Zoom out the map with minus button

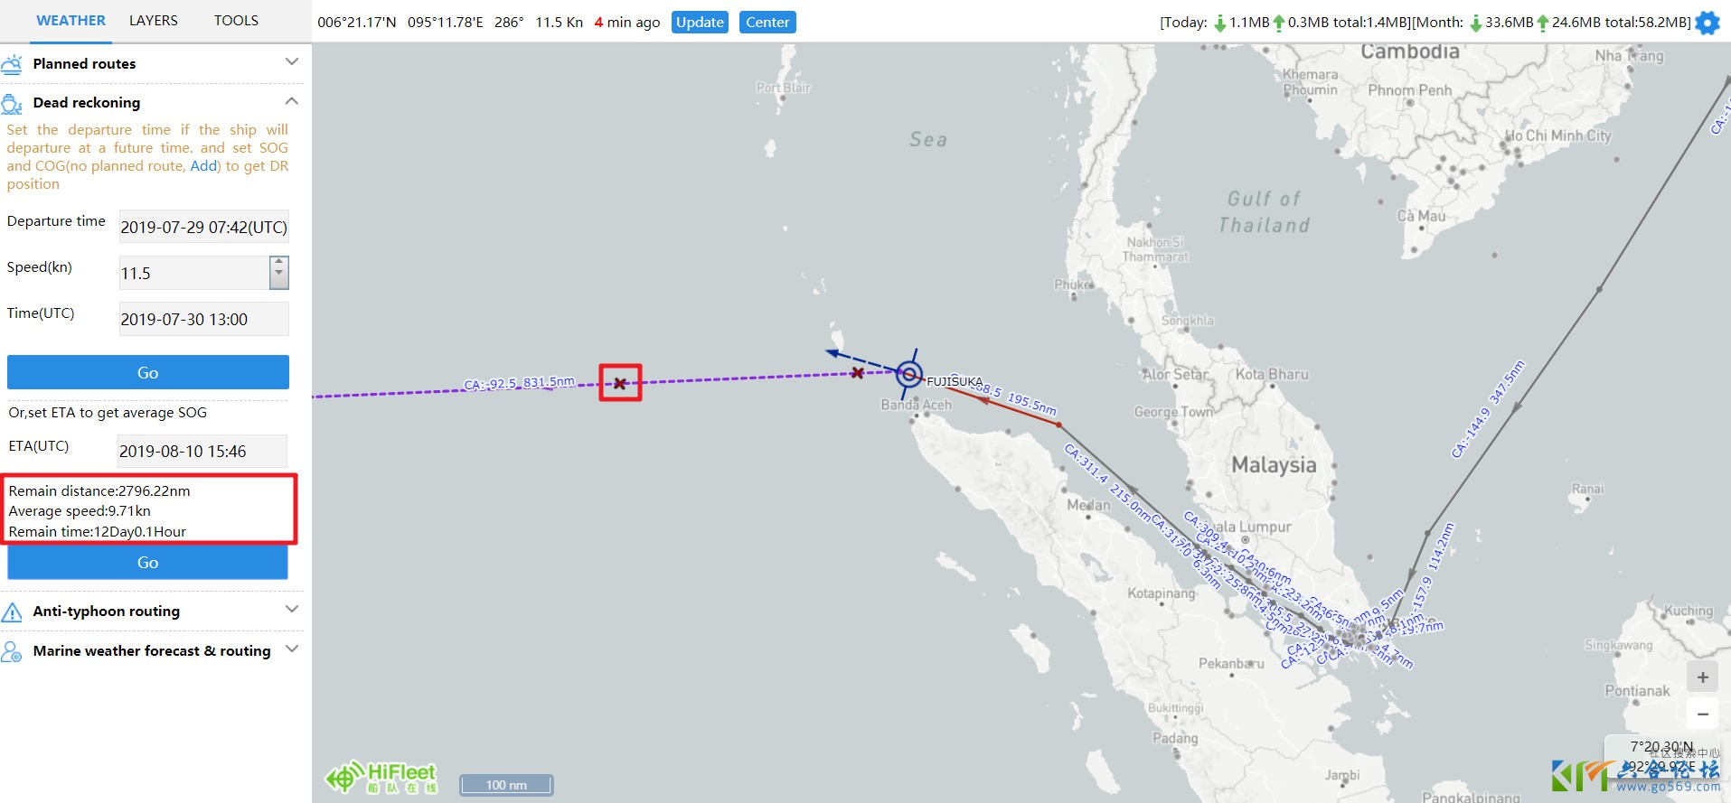[1702, 714]
